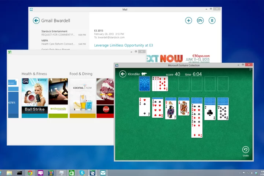Select the Ace of clubs card
This screenshot has width=264, height=176.
(210, 113)
